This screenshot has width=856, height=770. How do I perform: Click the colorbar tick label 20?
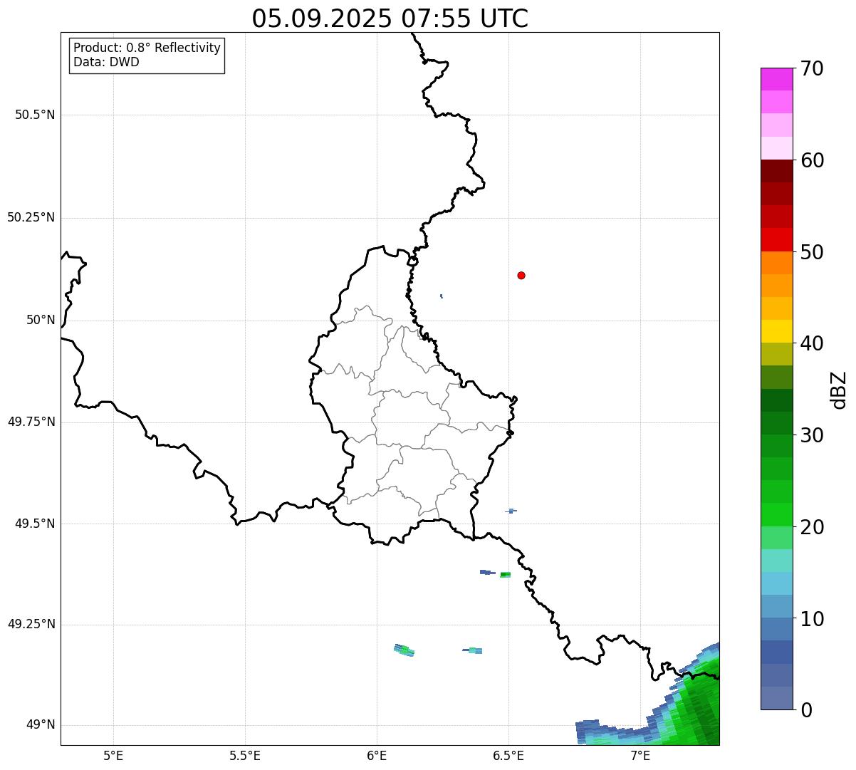point(813,527)
